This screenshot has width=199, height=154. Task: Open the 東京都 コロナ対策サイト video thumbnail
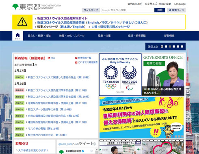tap(120, 147)
